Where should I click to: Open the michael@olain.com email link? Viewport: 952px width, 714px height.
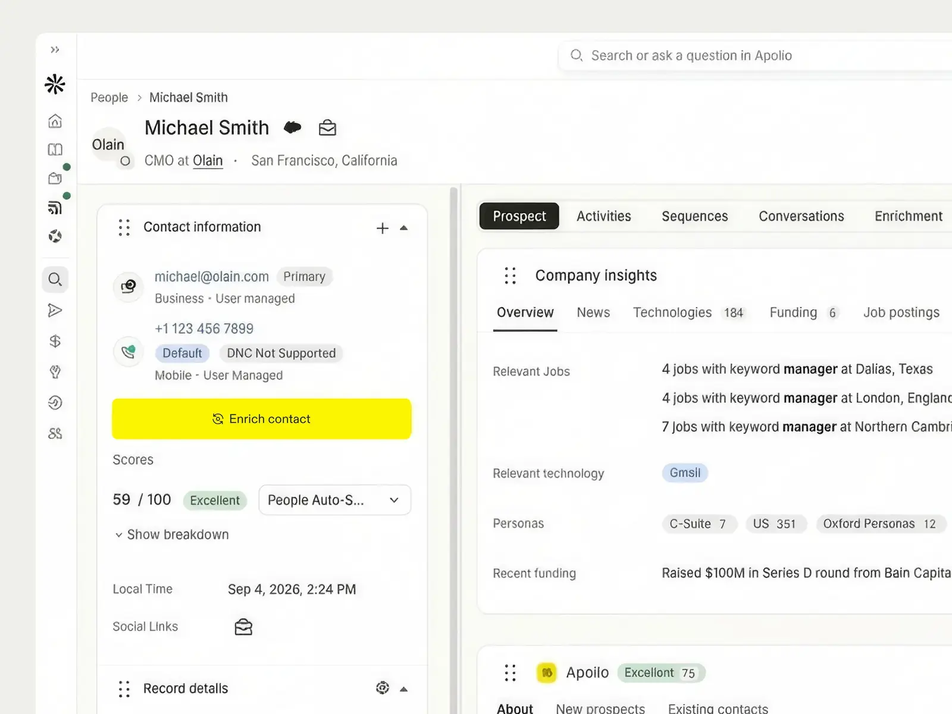point(212,277)
